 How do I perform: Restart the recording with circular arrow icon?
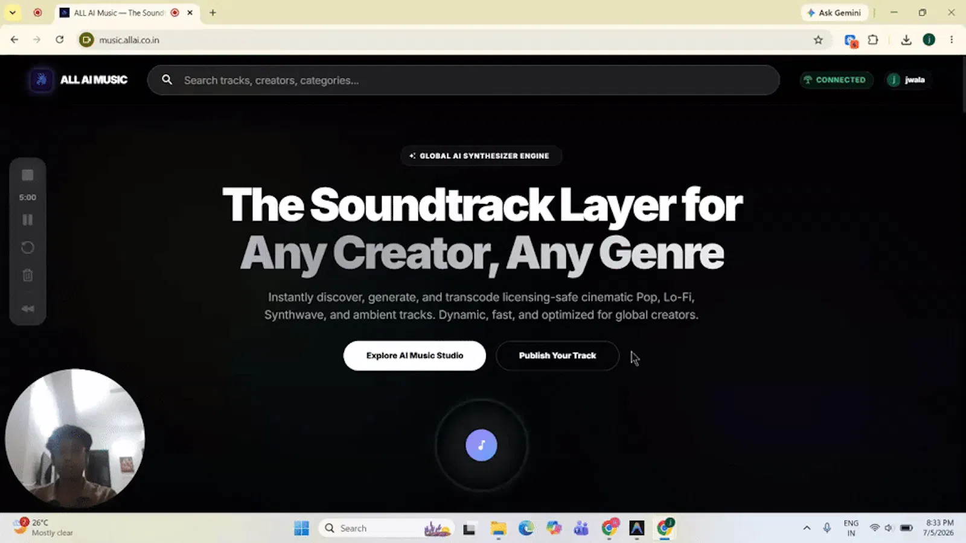[x=28, y=247]
